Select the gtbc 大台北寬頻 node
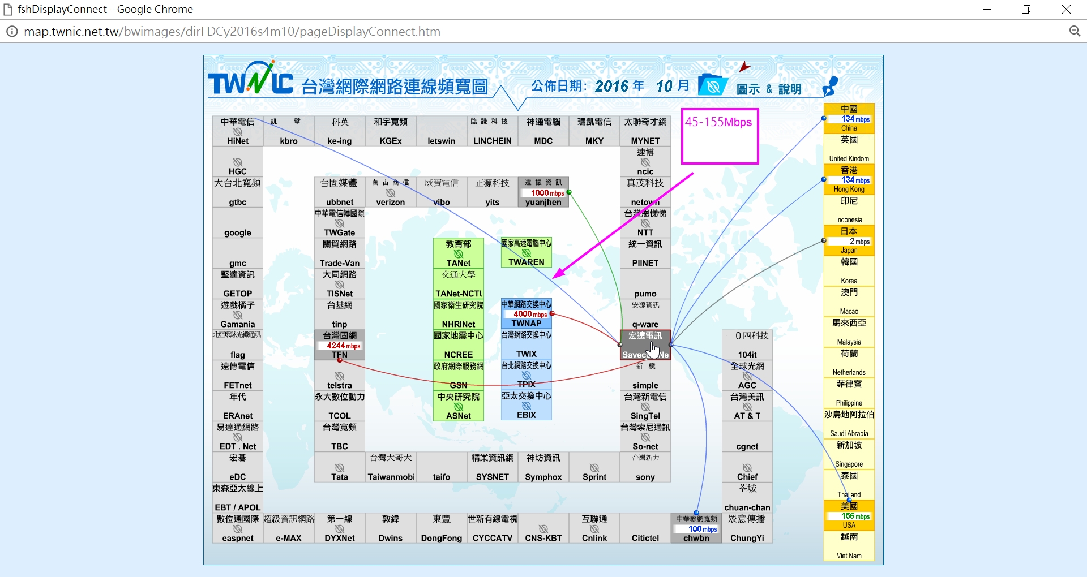Viewport: 1087px width, 577px height. [x=238, y=192]
